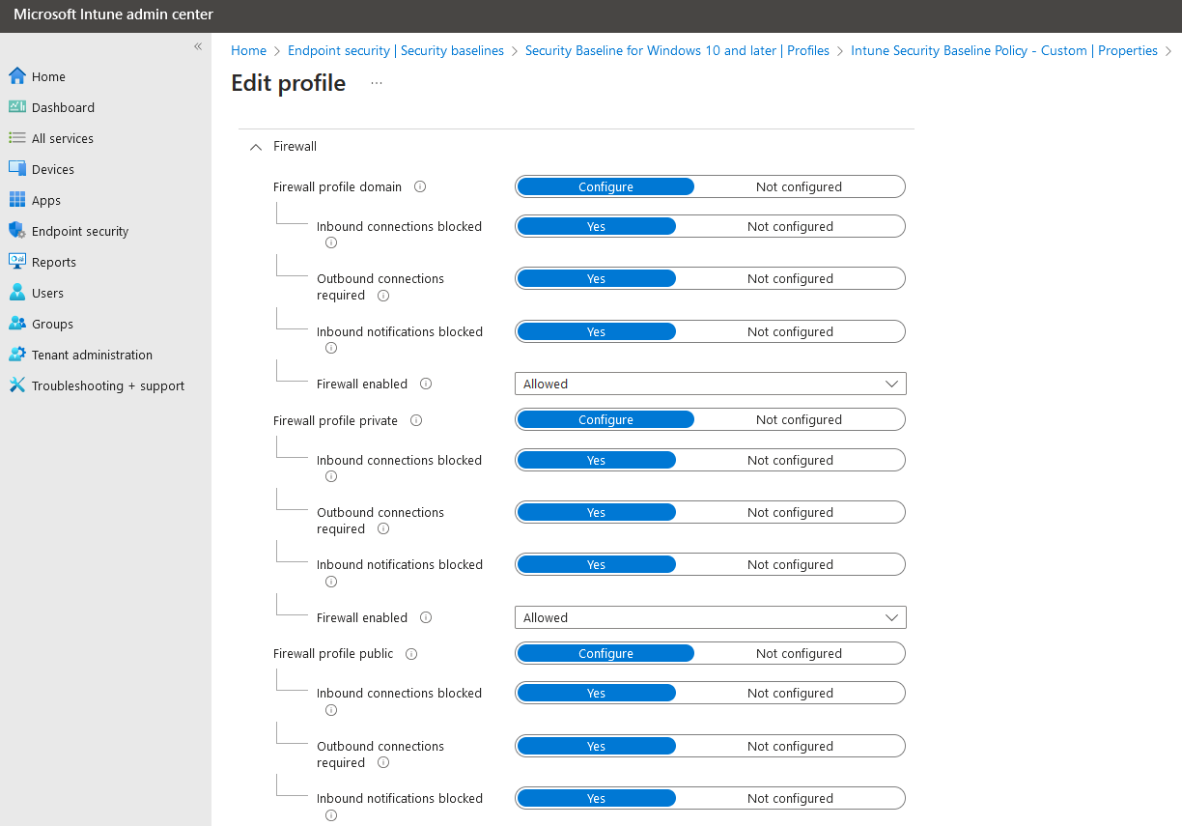Open Endpoint security | Security baselines breadcrumb
The width and height of the screenshot is (1182, 826).
click(396, 50)
